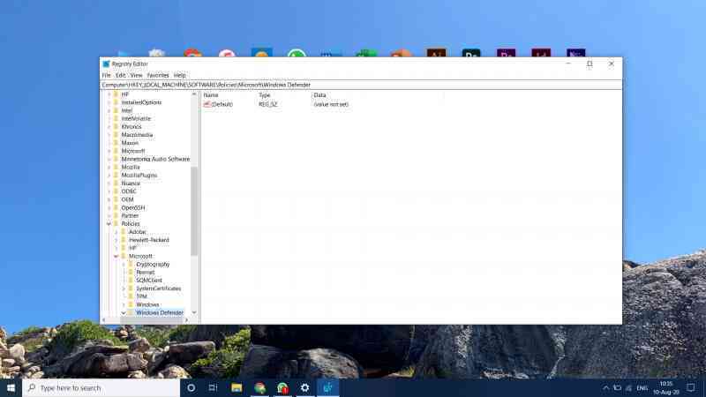This screenshot has height=397, width=706.
Task: Select the Partner key
Action: coord(130,216)
